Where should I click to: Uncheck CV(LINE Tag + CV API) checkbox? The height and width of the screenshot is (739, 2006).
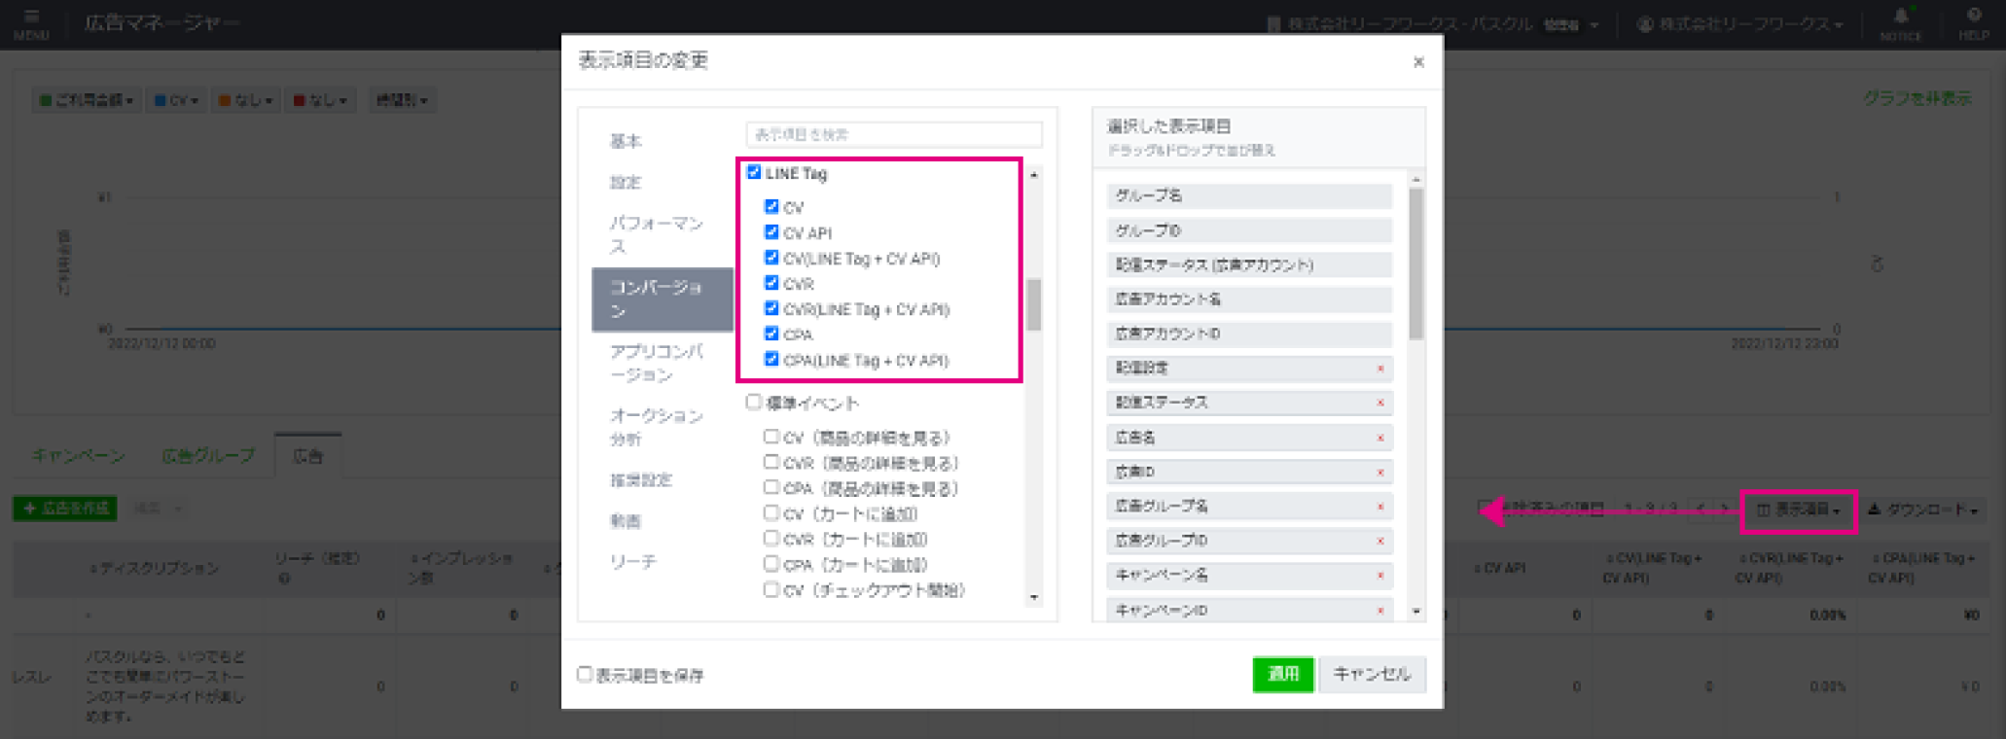(x=771, y=257)
